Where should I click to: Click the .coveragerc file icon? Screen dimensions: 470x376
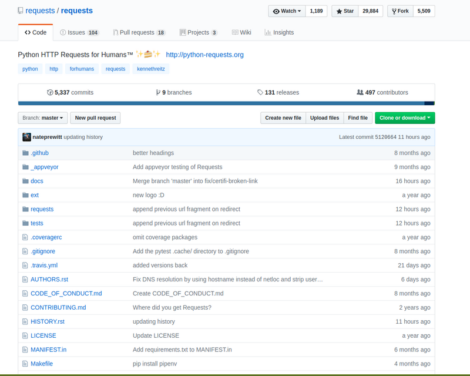coord(25,237)
